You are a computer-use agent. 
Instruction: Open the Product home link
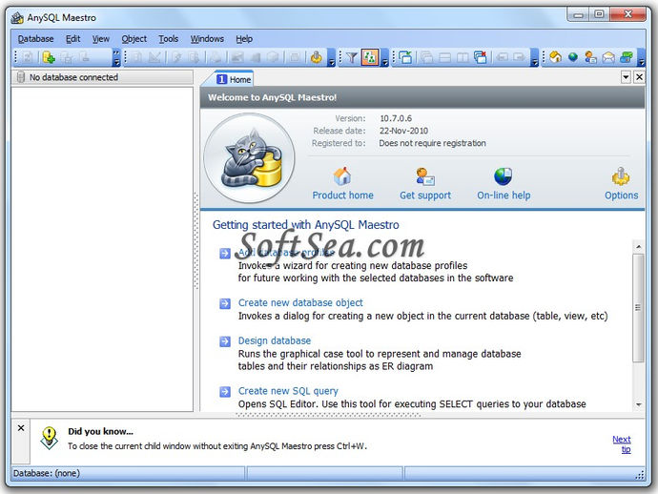pyautogui.click(x=343, y=196)
